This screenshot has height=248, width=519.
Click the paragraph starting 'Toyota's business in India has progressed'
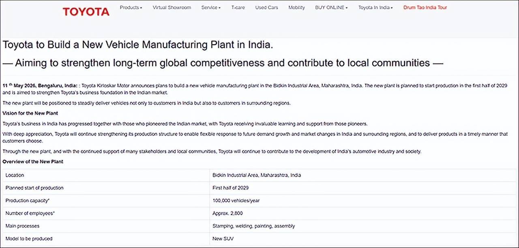185,123
